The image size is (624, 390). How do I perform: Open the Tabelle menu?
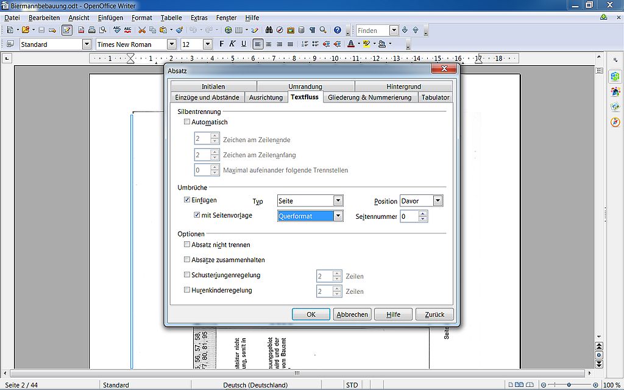(171, 18)
